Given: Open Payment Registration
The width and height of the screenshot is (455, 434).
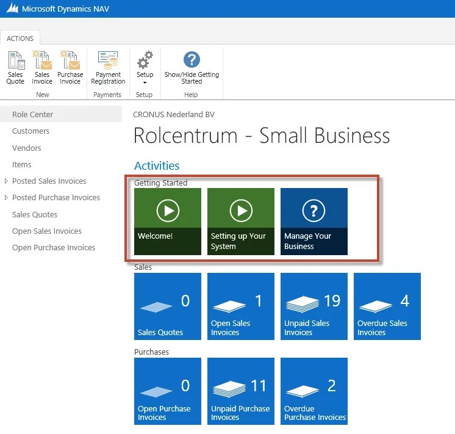Looking at the screenshot, I should click(108, 68).
